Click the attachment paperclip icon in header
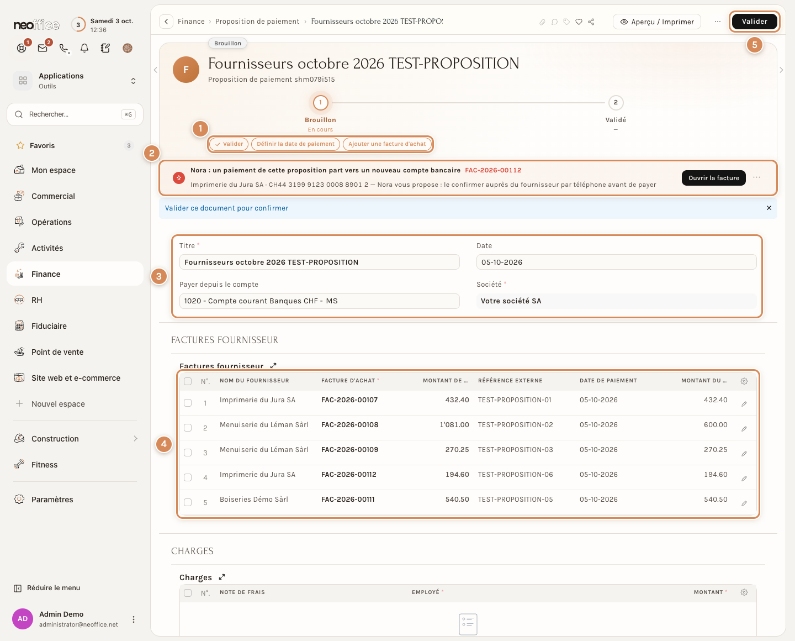The width and height of the screenshot is (795, 641). 542,22
